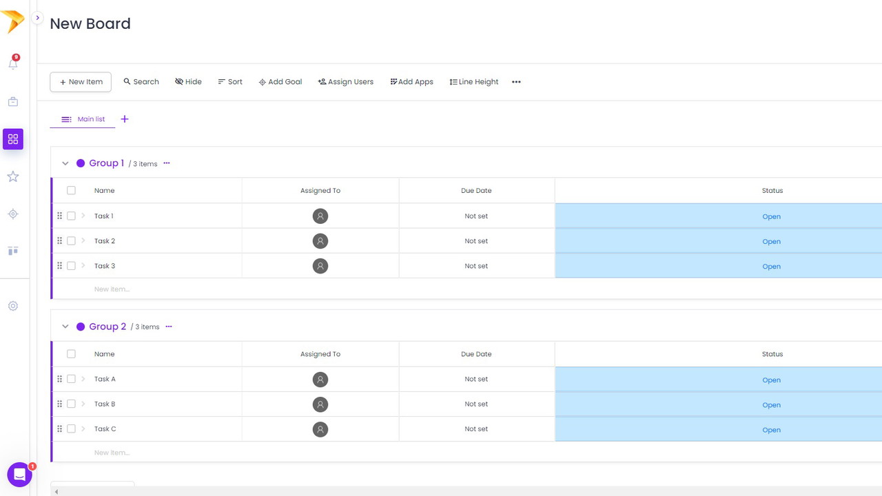882x496 pixels.
Task: Open the Sort menu in toolbar
Action: (230, 82)
